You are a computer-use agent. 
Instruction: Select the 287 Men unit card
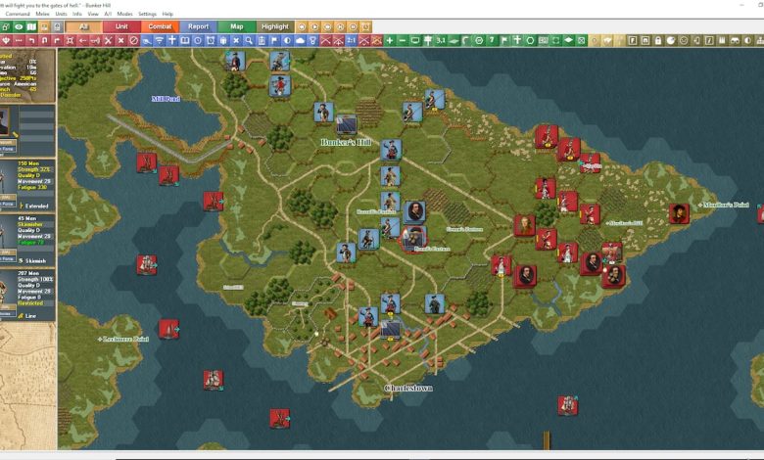pos(27,295)
